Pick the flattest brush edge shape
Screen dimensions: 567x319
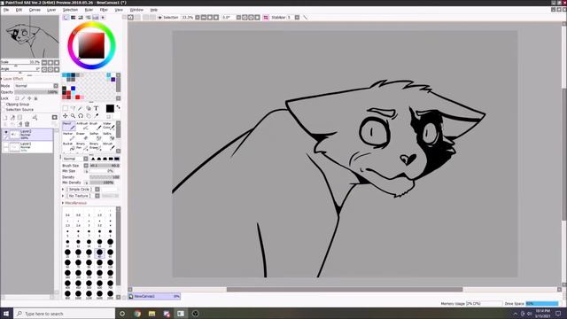coord(117,159)
